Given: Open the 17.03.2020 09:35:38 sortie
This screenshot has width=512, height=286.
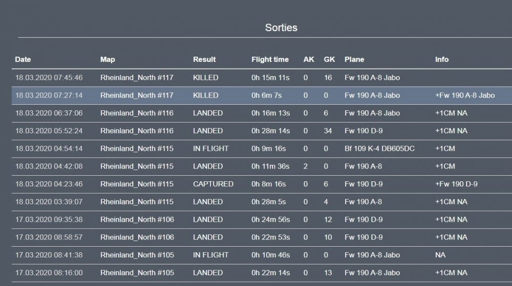Looking at the screenshot, I should point(49,220).
